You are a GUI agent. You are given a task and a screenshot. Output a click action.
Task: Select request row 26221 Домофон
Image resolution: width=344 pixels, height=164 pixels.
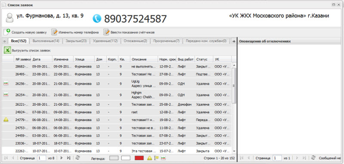pyautogui.click(x=117, y=104)
